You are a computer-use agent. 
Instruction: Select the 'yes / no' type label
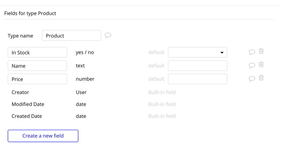85,52
